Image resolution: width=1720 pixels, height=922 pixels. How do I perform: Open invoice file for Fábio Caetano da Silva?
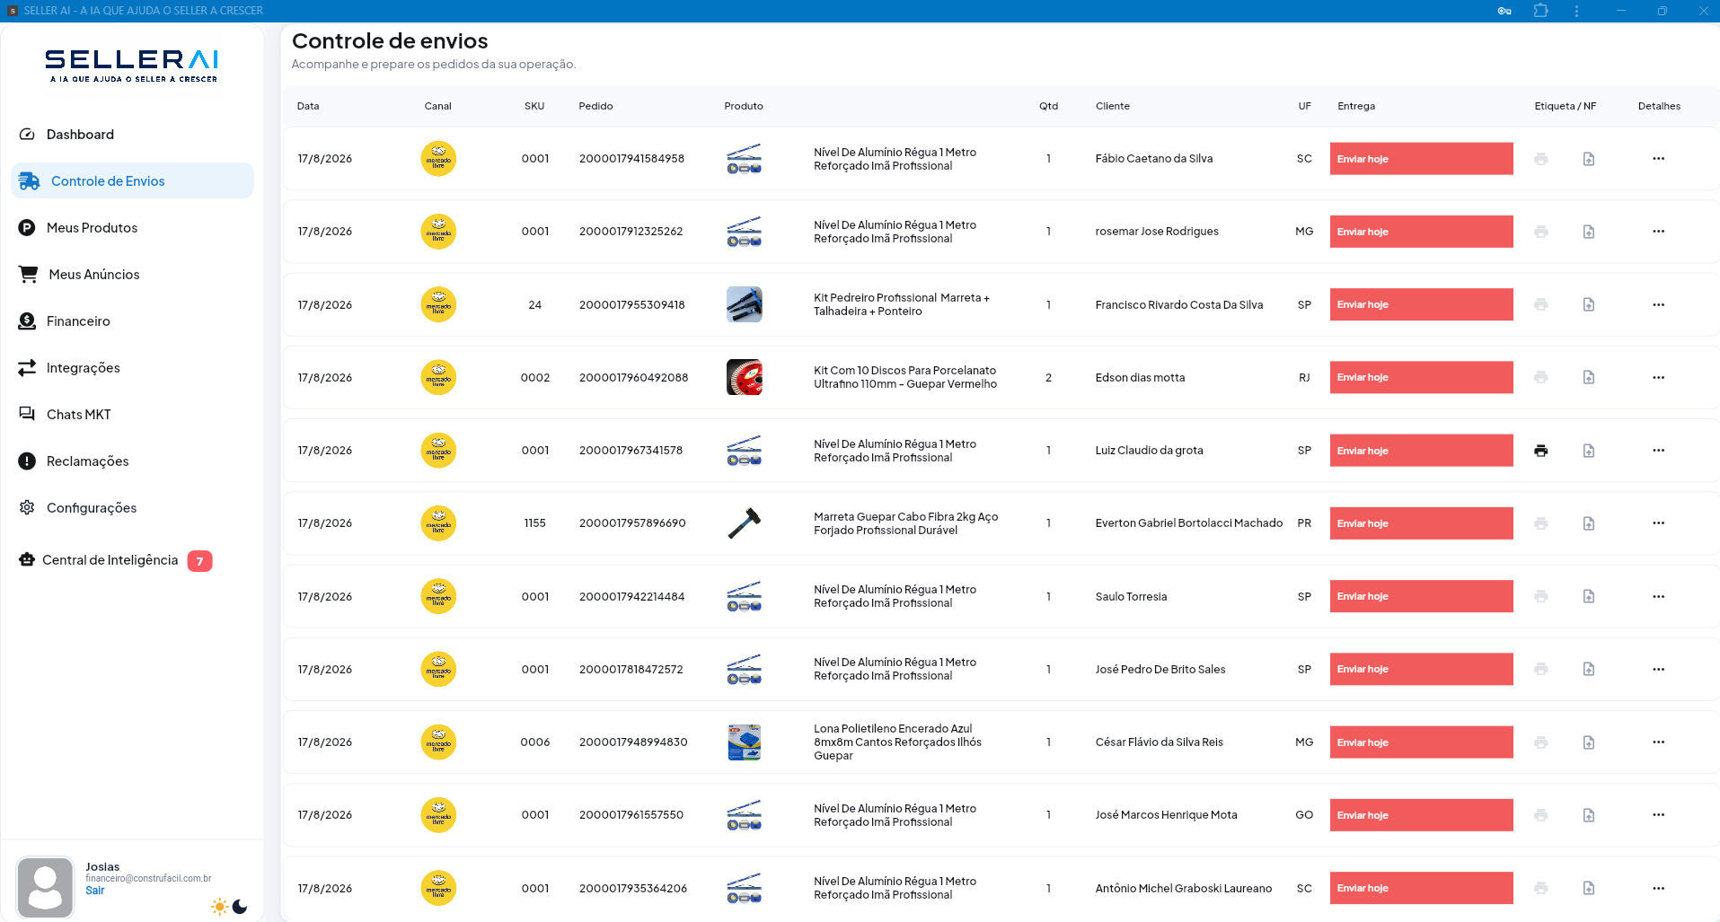coord(1589,159)
